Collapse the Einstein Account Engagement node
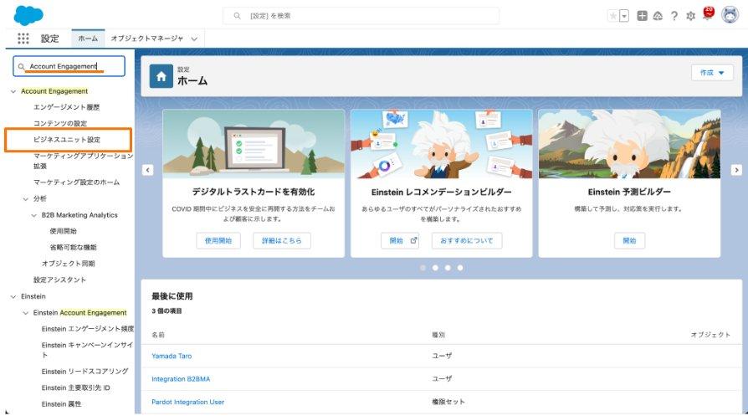 (x=26, y=313)
